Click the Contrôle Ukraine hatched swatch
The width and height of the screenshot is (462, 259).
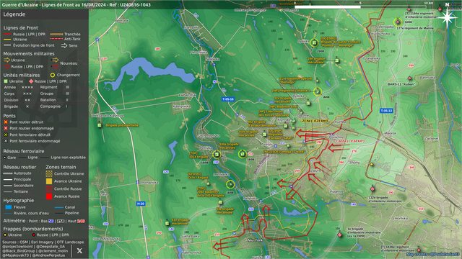49,173
